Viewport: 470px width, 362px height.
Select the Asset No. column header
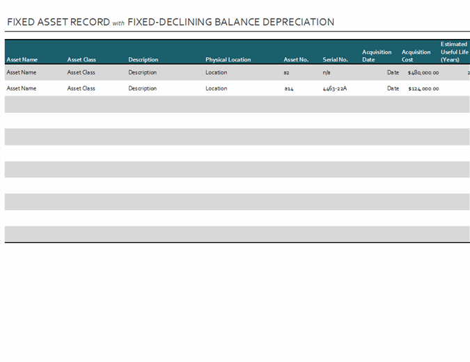[x=296, y=60]
